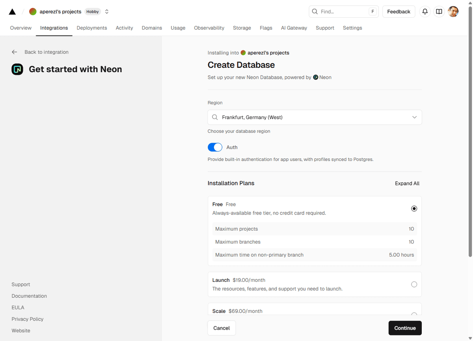Viewport: 473px width, 341px height.
Task: Click the user profile avatar
Action: click(453, 12)
